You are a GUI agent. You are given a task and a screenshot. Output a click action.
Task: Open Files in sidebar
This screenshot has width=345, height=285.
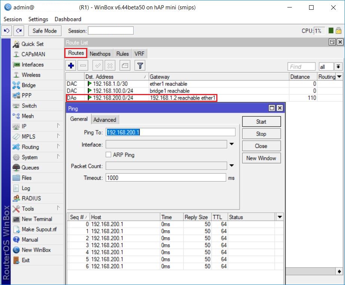(27, 178)
